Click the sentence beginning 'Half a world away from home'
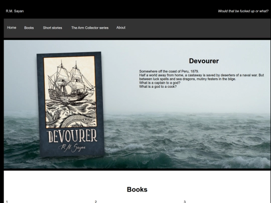Image resolution: width=271 pixels, height=203 pixels. (x=202, y=77)
